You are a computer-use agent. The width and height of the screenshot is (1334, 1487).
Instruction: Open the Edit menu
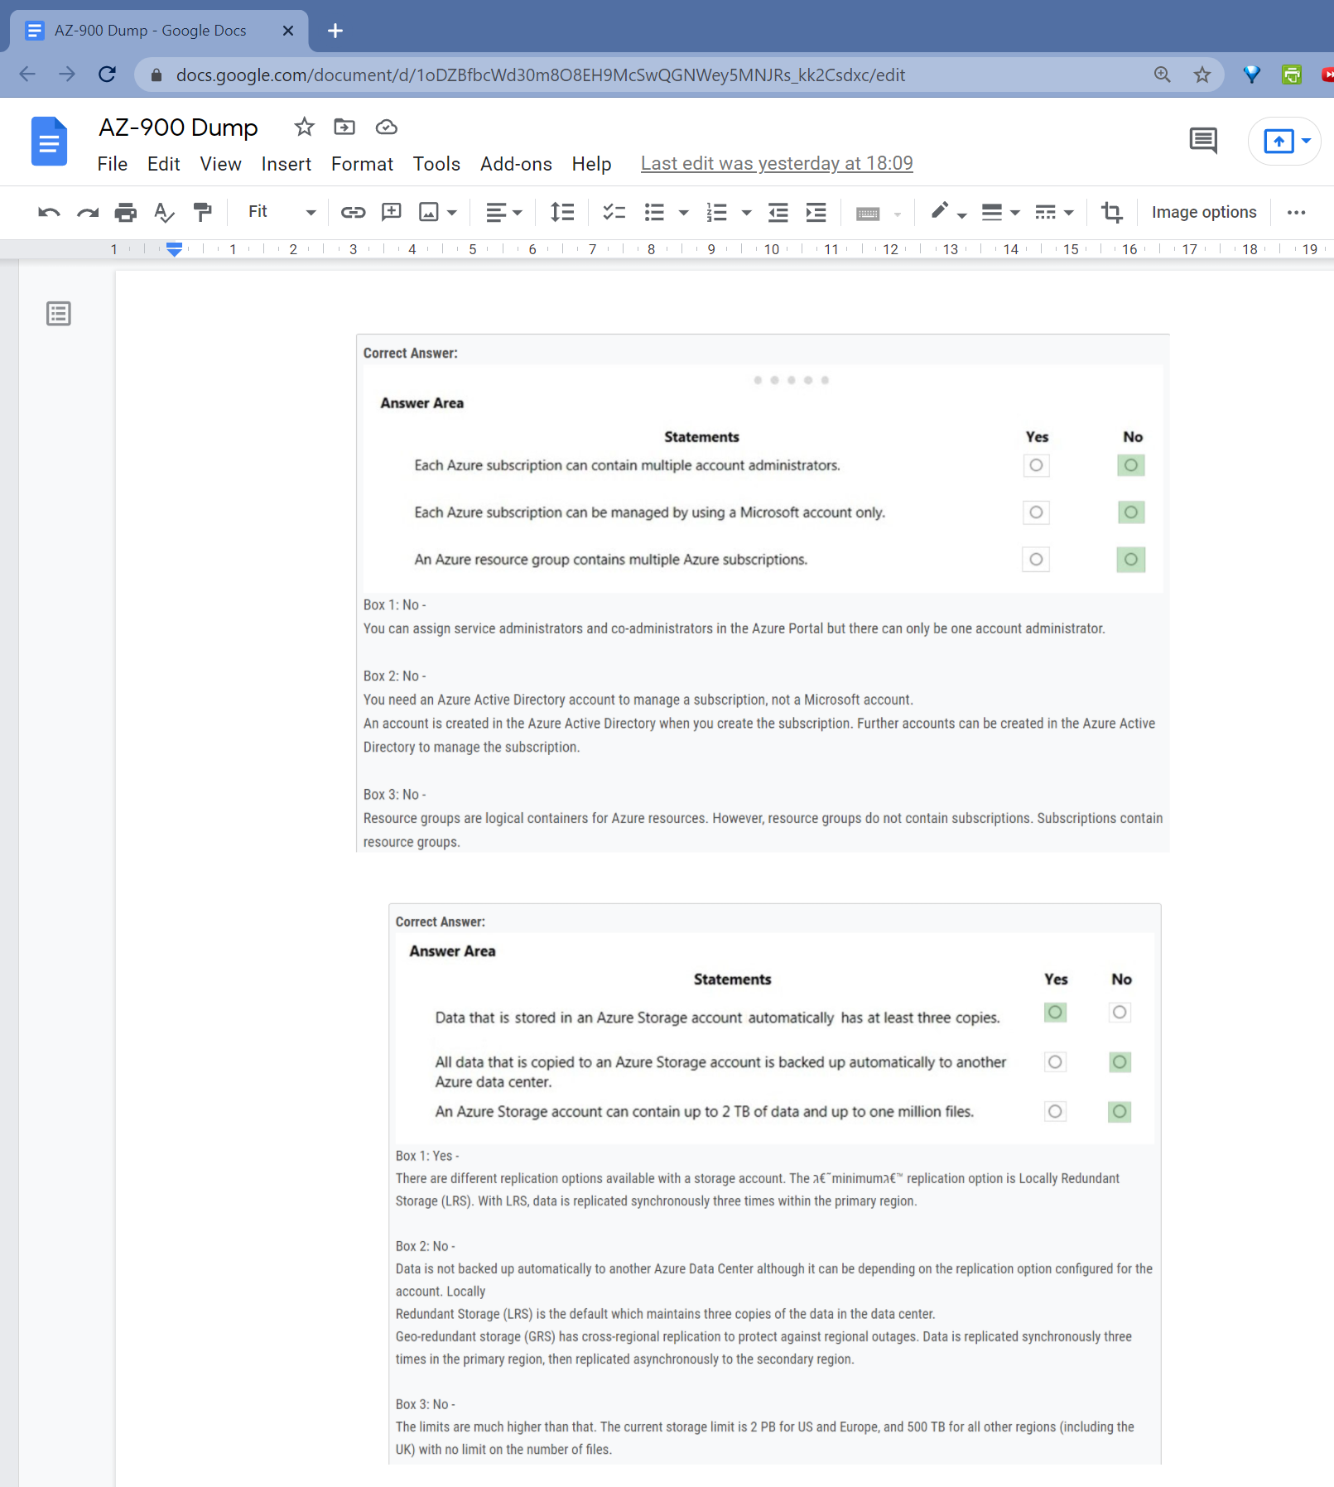[163, 164]
